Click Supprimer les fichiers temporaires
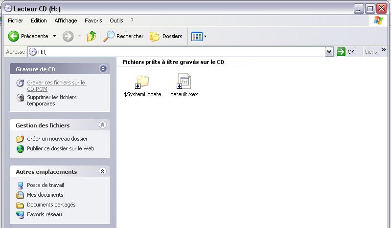Image resolution: width=391 pixels, height=228 pixels. [x=51, y=100]
